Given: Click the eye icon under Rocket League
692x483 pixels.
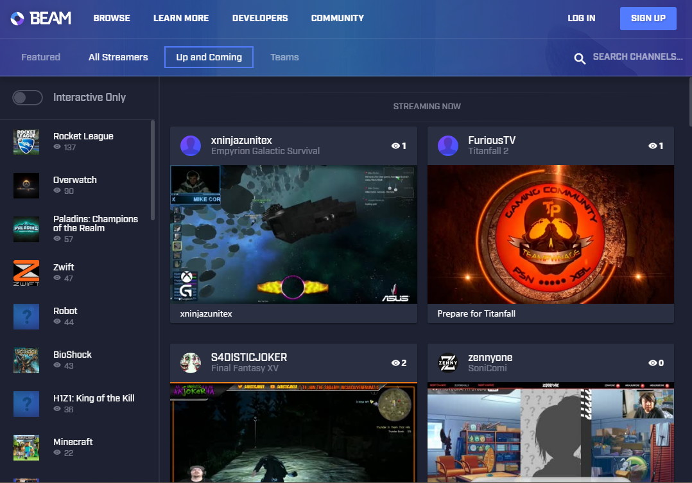Looking at the screenshot, I should coord(57,147).
